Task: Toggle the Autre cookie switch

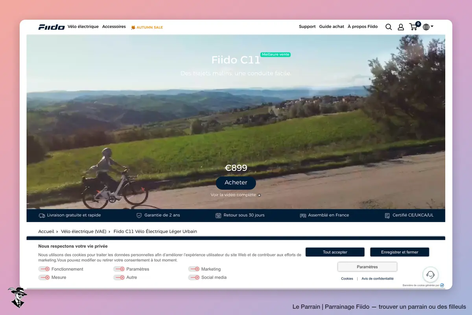Action: 119,277
